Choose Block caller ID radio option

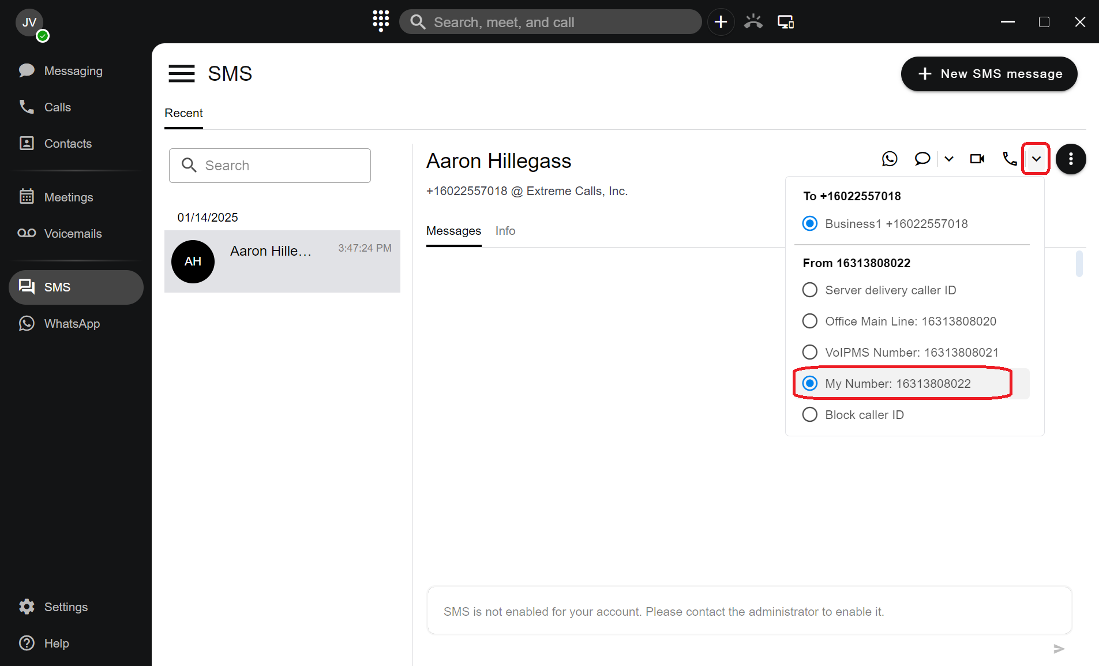click(x=810, y=414)
